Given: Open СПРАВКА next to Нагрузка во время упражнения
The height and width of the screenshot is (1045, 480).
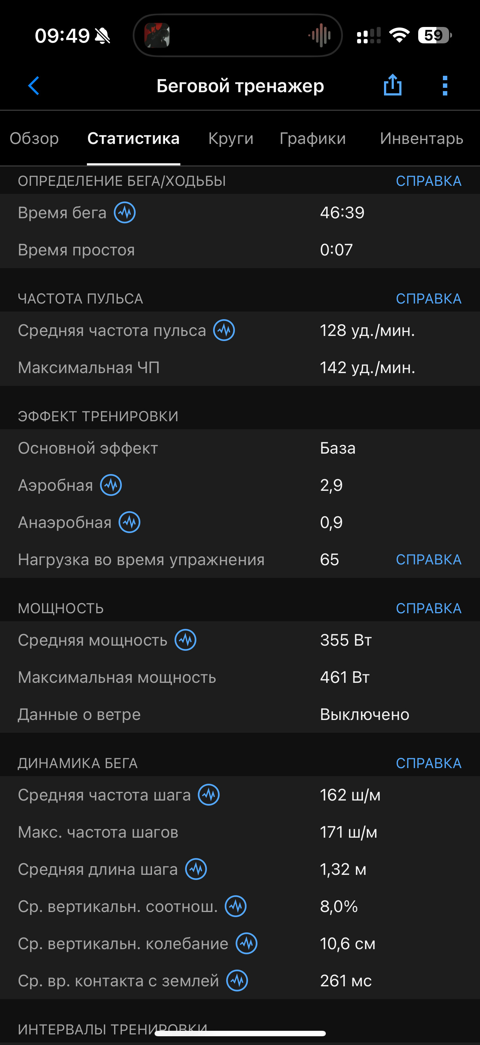Looking at the screenshot, I should [x=429, y=559].
